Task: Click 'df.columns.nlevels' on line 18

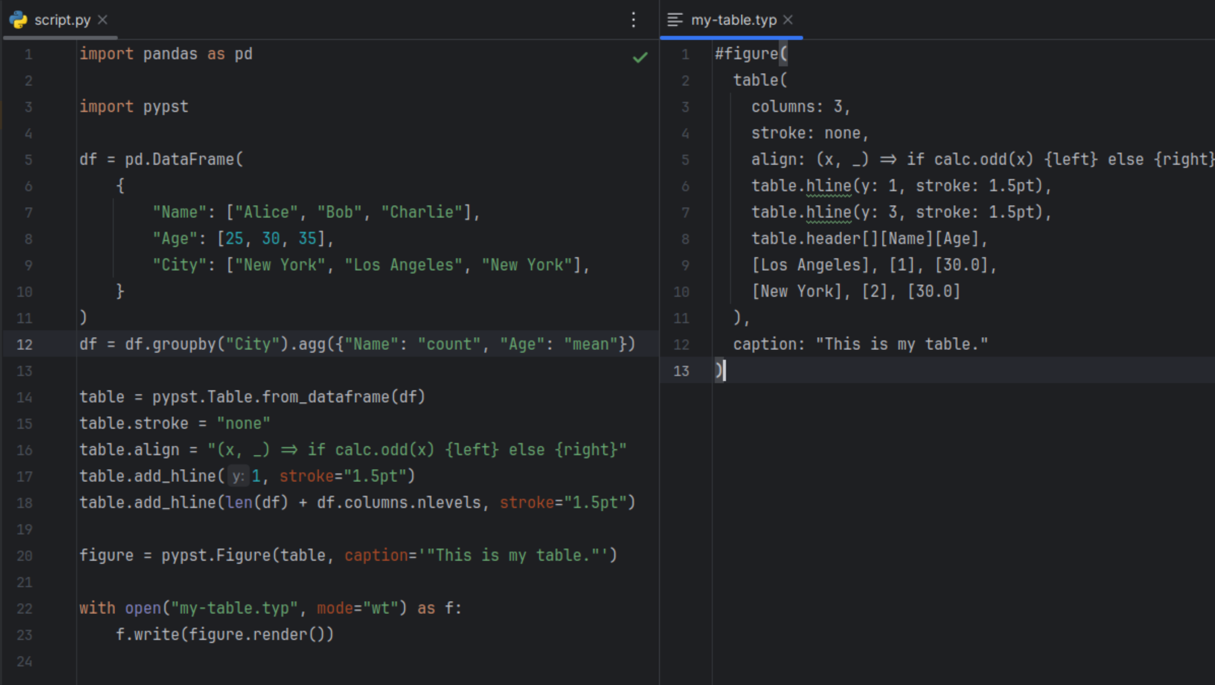Action: [x=399, y=502]
